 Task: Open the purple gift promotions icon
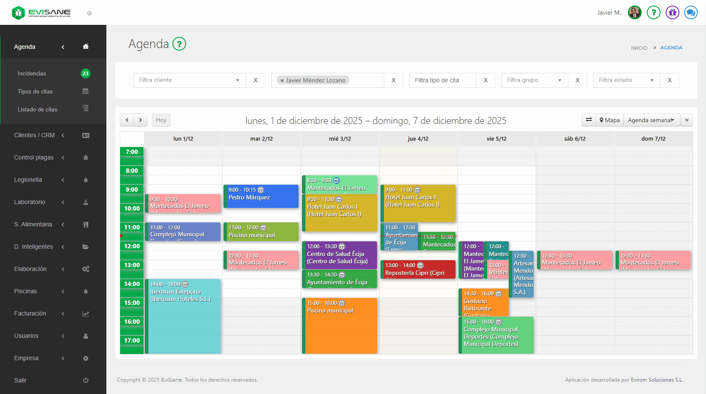coord(672,12)
